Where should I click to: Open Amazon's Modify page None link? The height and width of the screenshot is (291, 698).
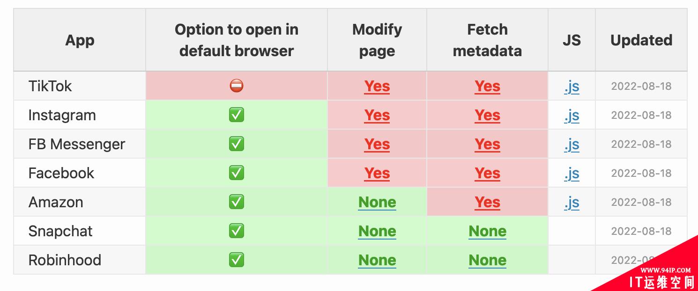click(377, 203)
